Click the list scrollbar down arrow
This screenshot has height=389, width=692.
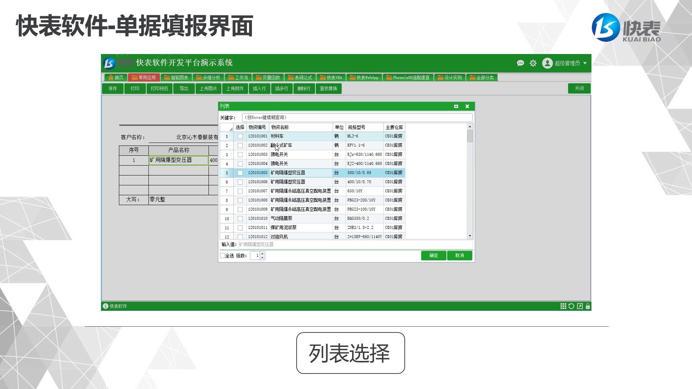[x=470, y=236]
